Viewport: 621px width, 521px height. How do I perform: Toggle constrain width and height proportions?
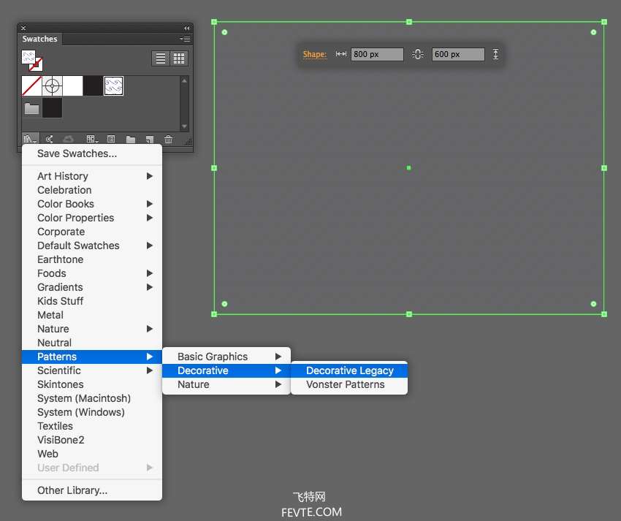[417, 54]
